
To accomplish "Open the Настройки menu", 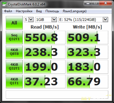I will click(x=24, y=11).
